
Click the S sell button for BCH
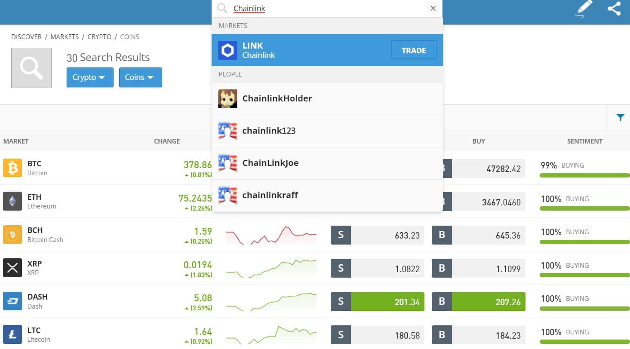point(341,235)
